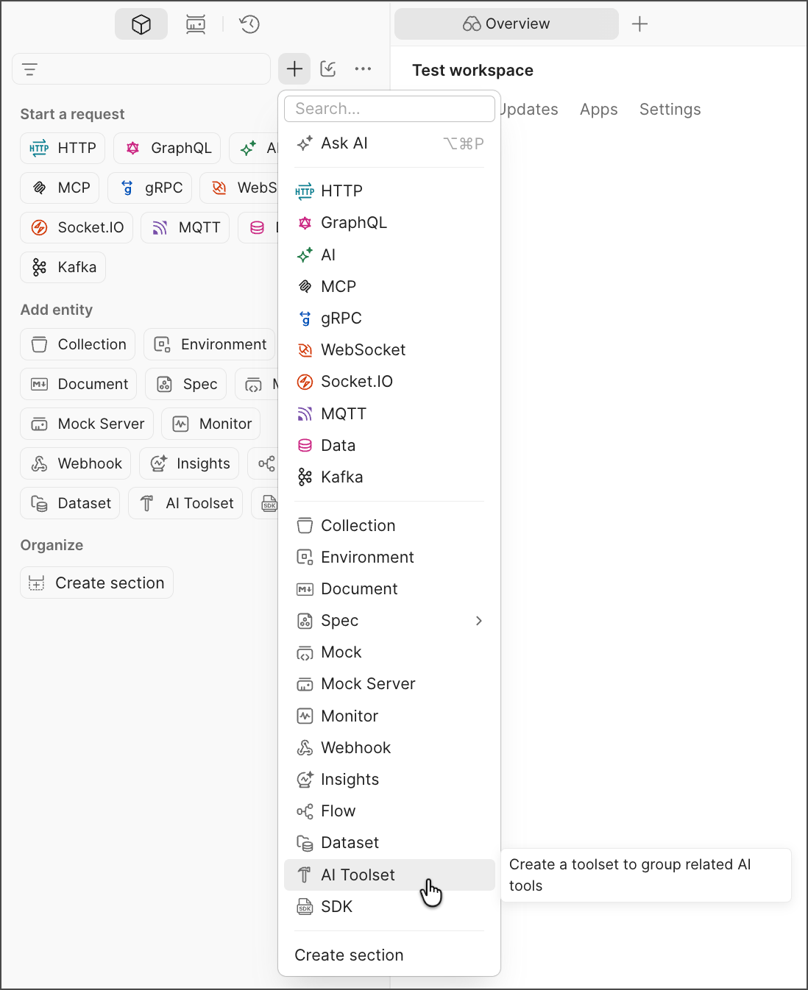Switch to the Overview tab

coord(506,24)
